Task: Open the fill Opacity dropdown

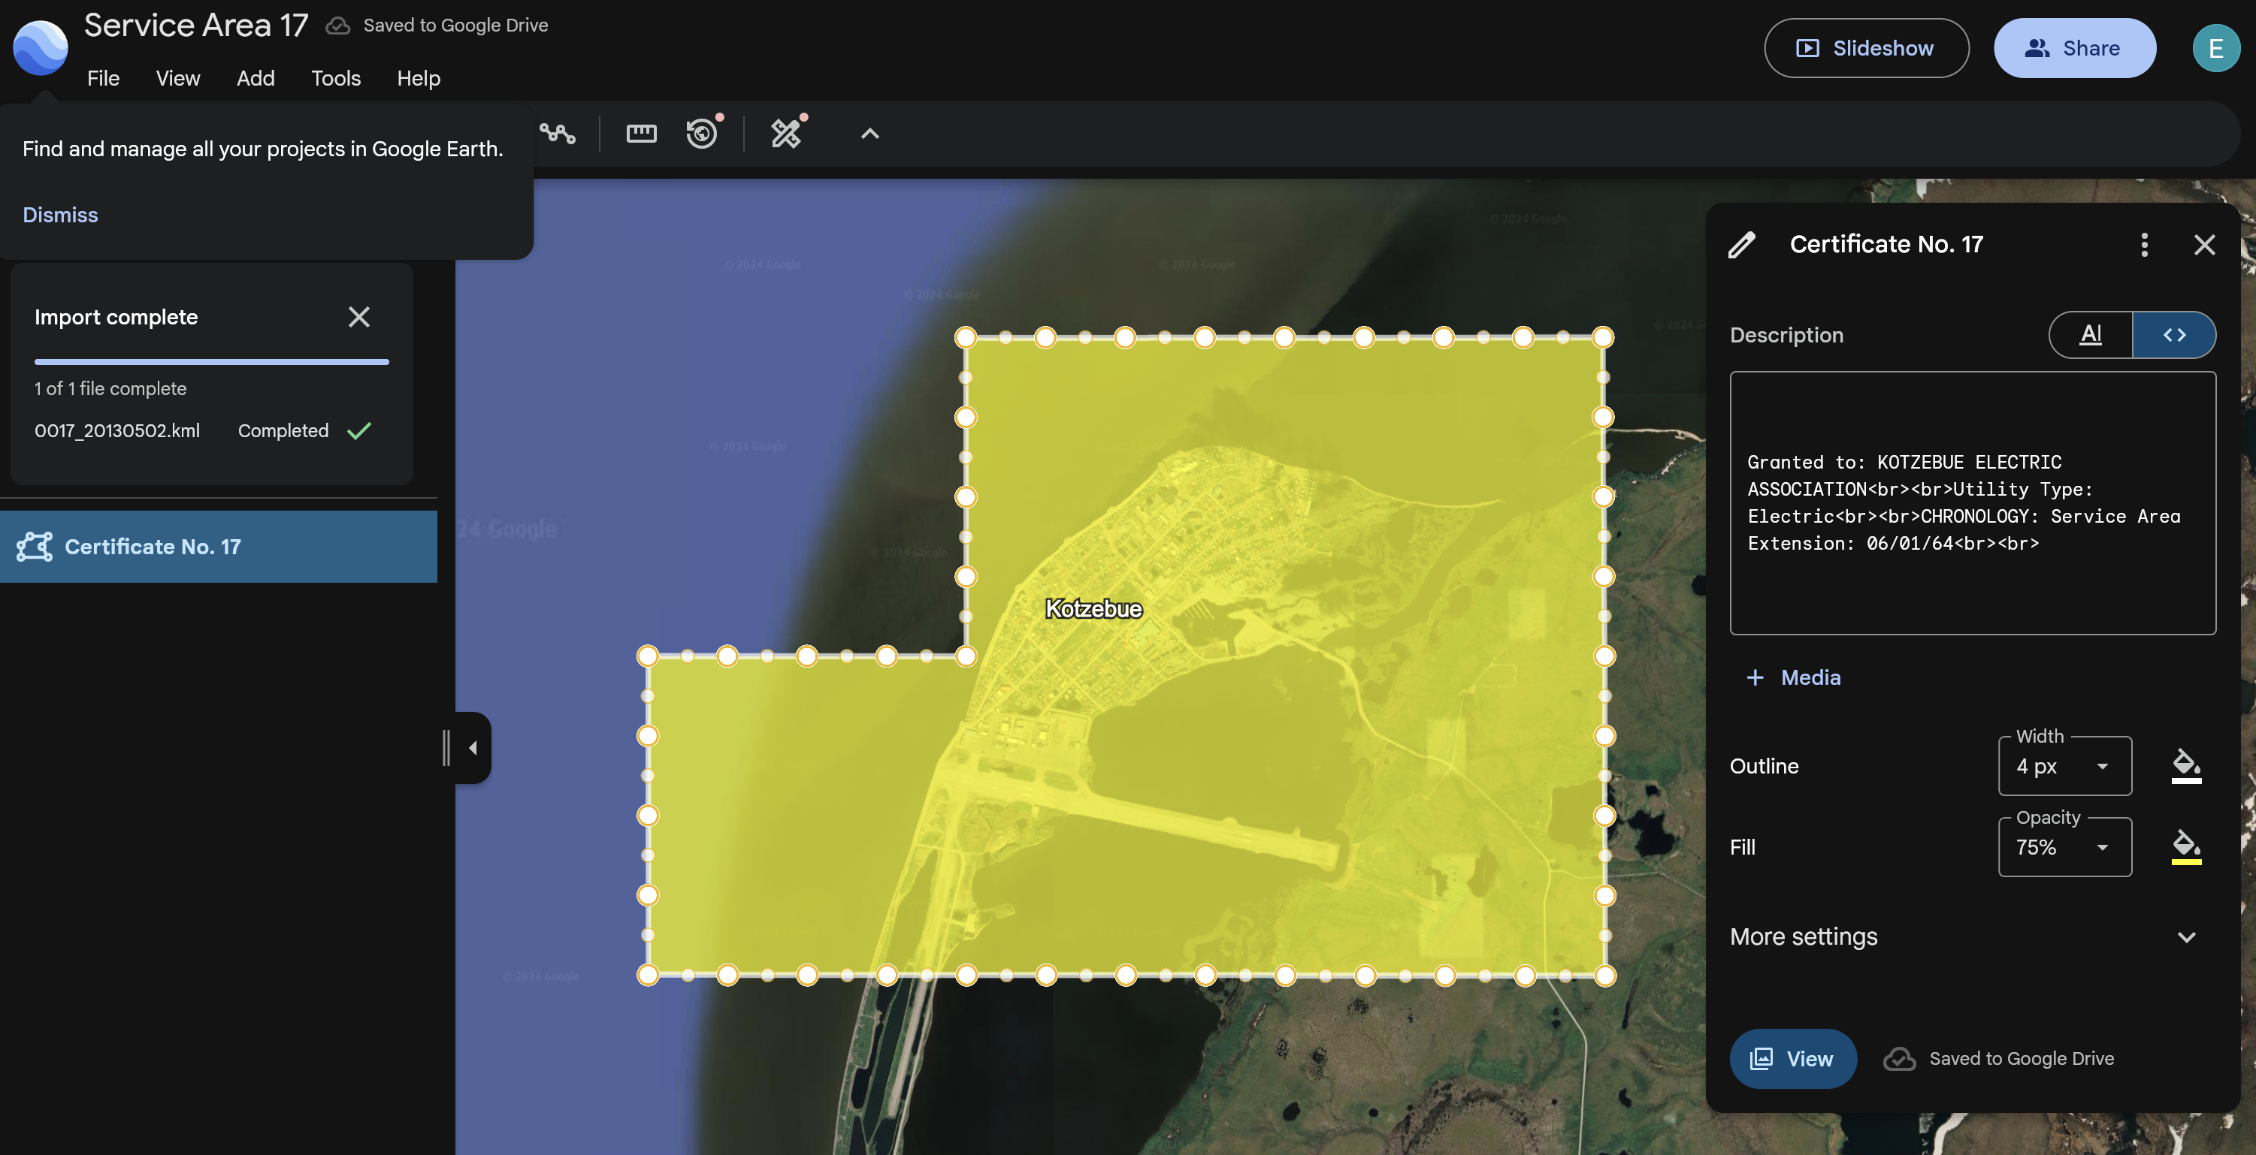Action: click(x=2065, y=847)
